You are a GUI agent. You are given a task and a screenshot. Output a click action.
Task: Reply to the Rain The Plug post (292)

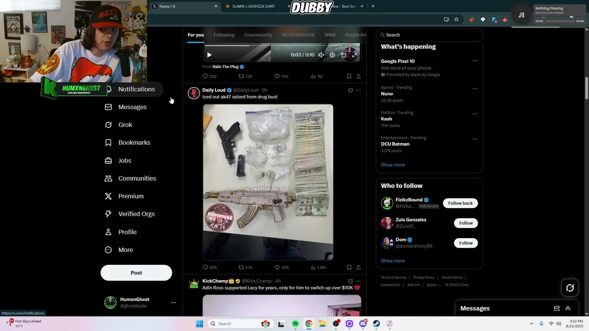pos(210,76)
